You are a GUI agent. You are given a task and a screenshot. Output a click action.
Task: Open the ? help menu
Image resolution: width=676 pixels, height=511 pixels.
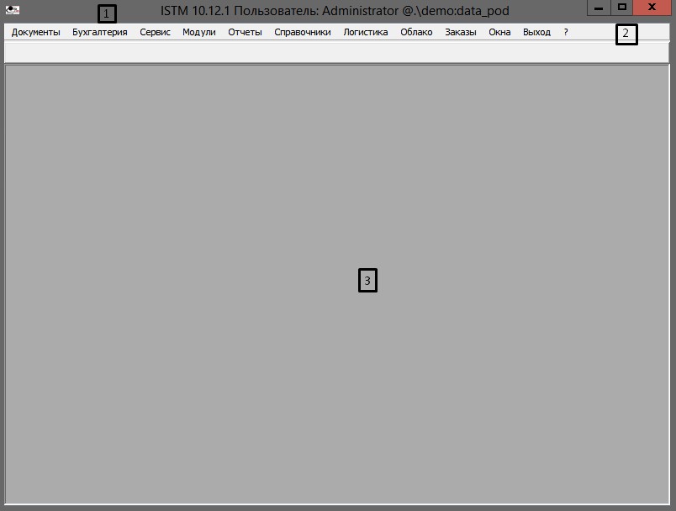[566, 32]
